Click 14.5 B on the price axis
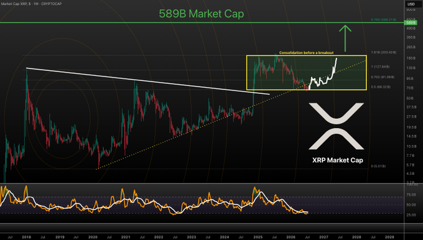423x240 pixels. (411, 136)
